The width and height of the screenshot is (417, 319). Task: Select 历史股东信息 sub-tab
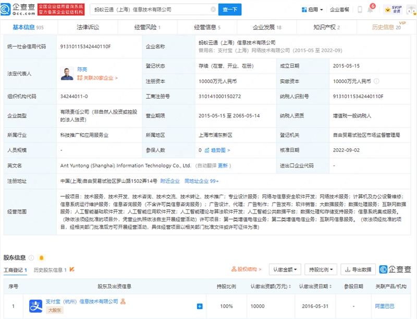(50, 270)
